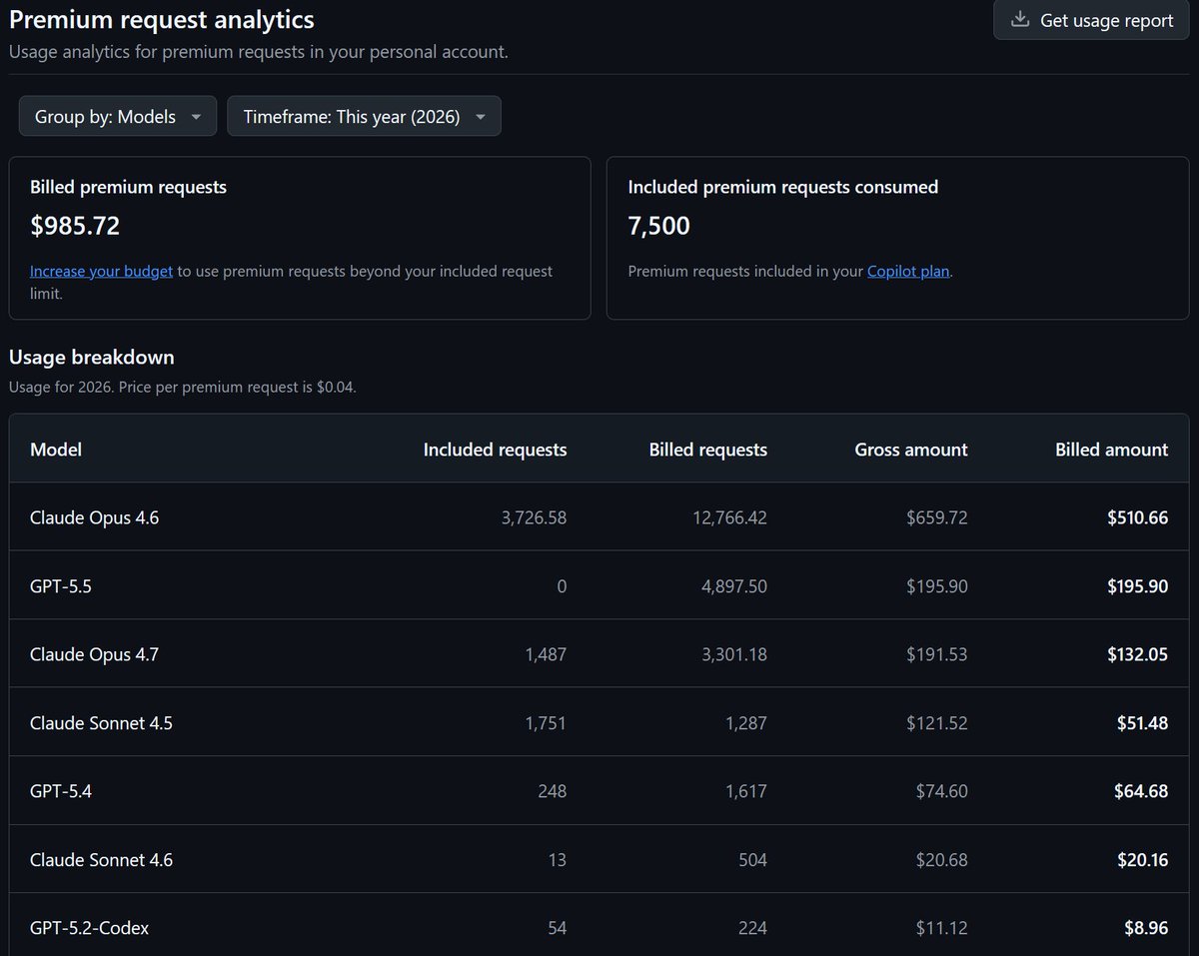
Task: Select the Claude Opus 4.6 row name
Action: pyautogui.click(x=95, y=517)
